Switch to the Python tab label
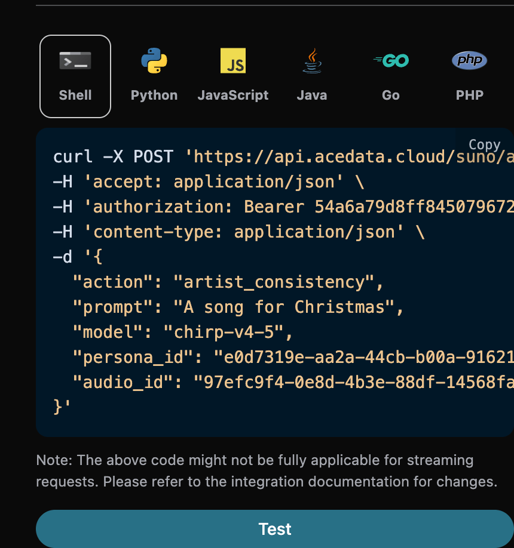 154,96
